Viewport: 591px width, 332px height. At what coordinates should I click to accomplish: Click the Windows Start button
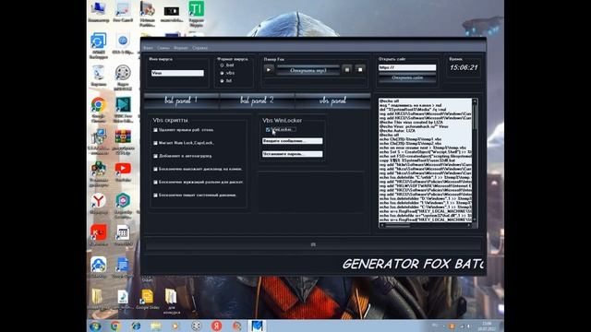pyautogui.click(x=95, y=326)
